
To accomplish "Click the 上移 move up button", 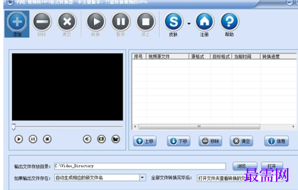I will click(145, 141).
